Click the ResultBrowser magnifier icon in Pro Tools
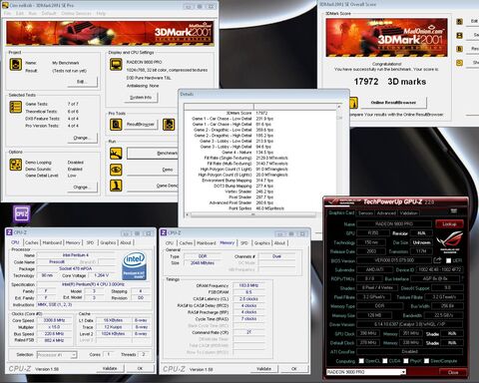The height and width of the screenshot is (383, 479). click(x=116, y=125)
